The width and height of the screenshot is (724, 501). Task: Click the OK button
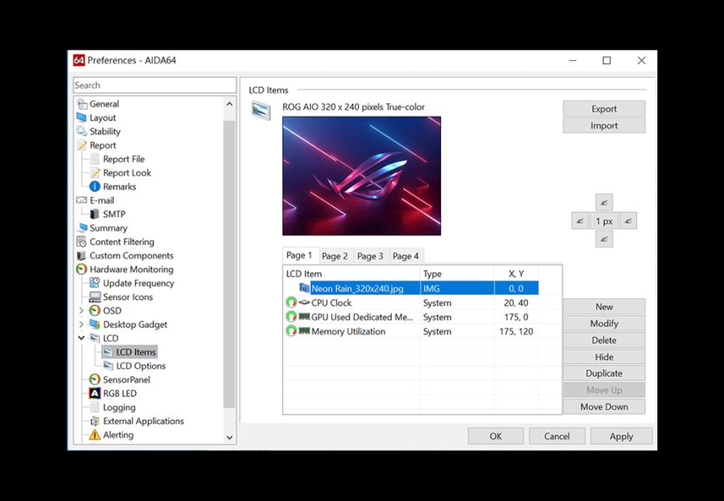coord(496,437)
